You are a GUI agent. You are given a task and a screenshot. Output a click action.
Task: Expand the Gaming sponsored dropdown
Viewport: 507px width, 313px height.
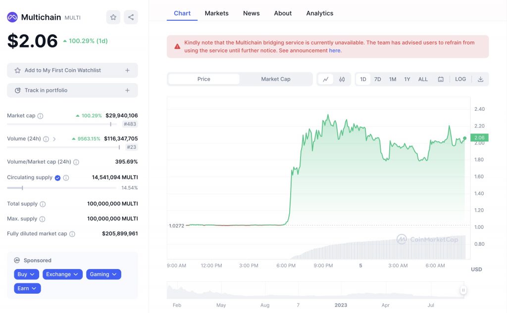tap(103, 274)
